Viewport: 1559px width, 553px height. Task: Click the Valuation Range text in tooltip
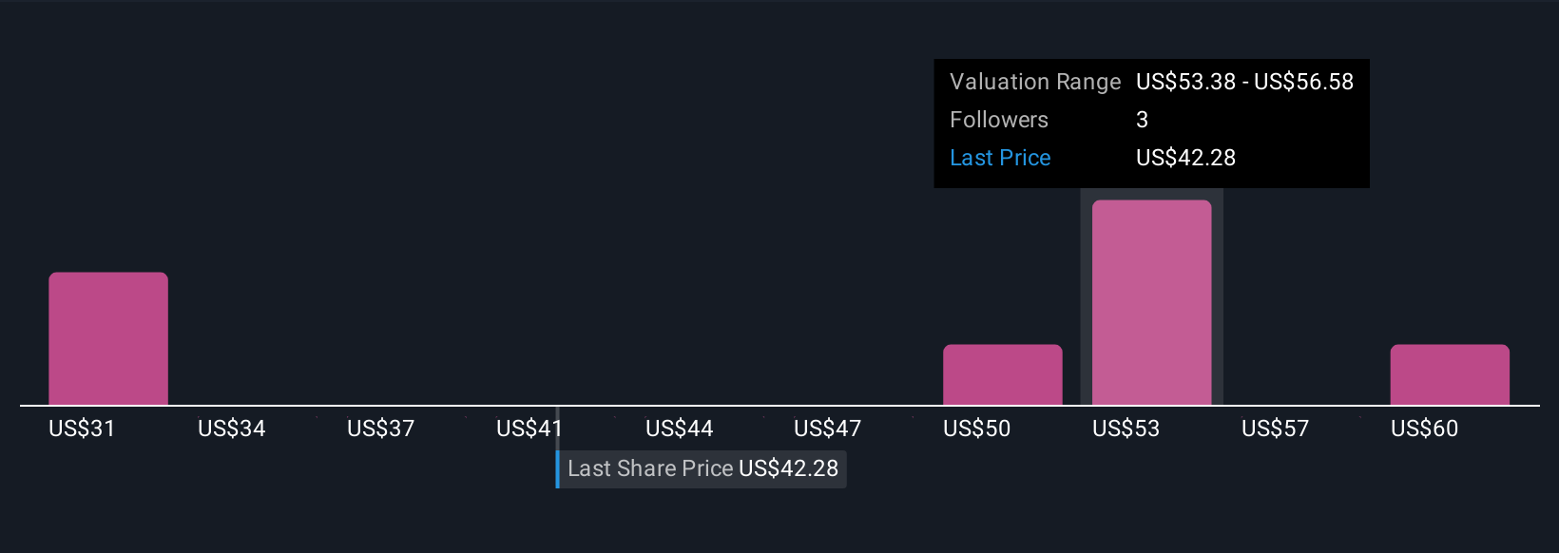point(1035,82)
